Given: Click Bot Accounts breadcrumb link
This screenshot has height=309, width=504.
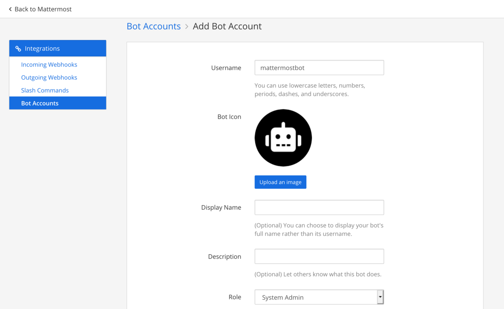Looking at the screenshot, I should pos(154,26).
